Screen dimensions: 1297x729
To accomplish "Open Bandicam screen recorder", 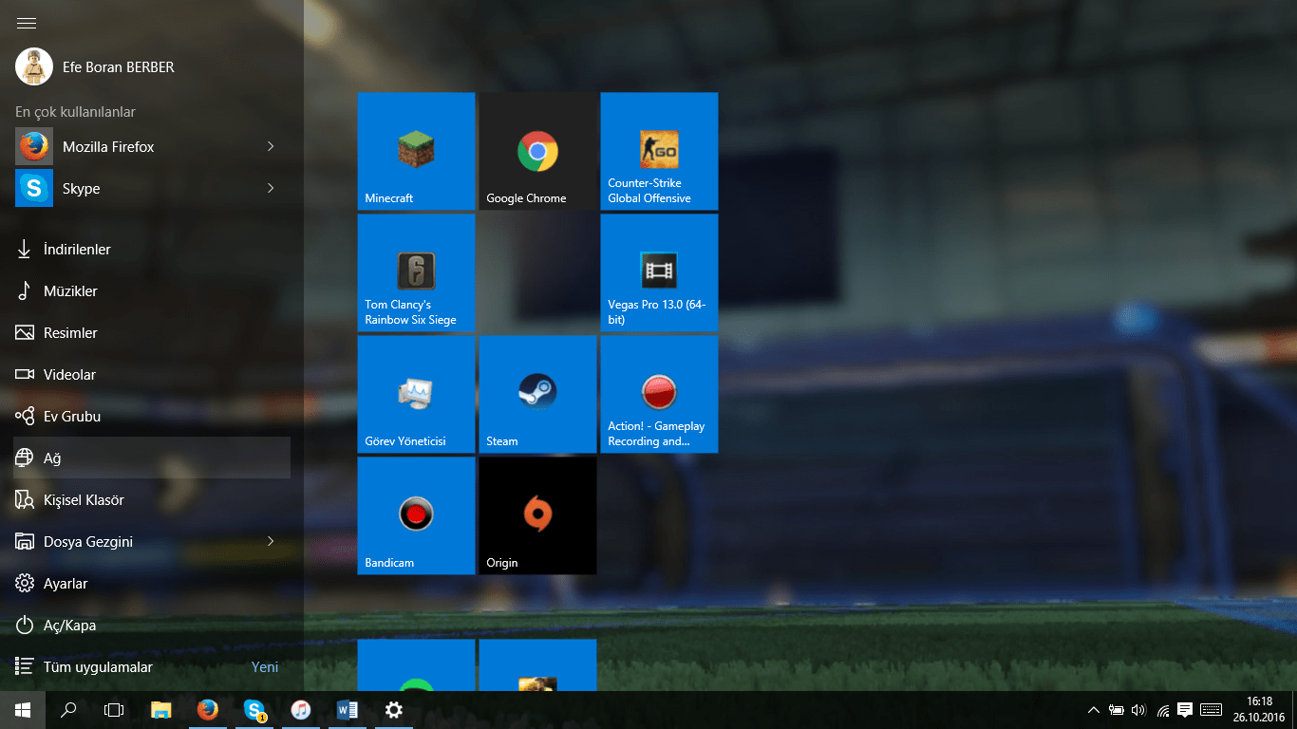I will 416,514.
